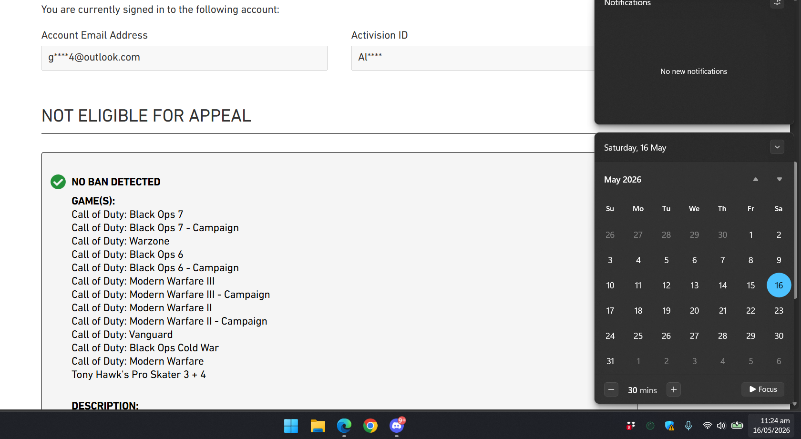
Task: Click "Call of Duty: Modern Warfare" entry
Action: 138,361
